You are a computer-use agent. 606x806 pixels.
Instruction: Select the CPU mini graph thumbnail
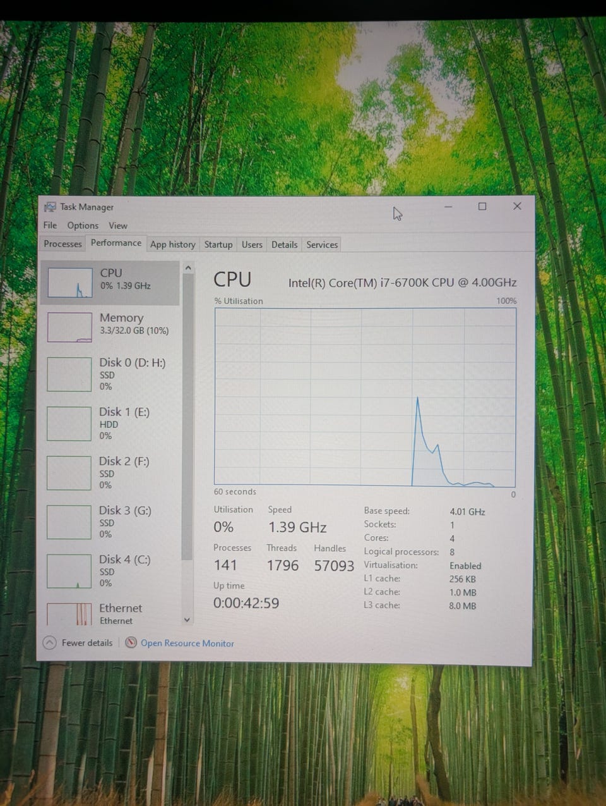pyautogui.click(x=70, y=282)
